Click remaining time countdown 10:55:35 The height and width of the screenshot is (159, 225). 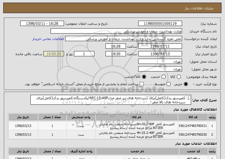54,54
